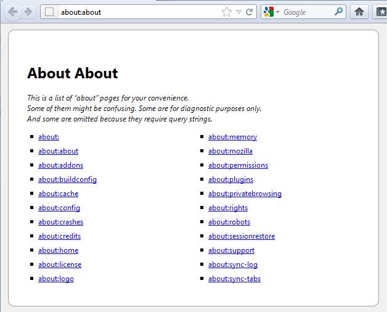This screenshot has height=312, width=387.
Task: Click the site identity icon in address bar
Action: 49,12
